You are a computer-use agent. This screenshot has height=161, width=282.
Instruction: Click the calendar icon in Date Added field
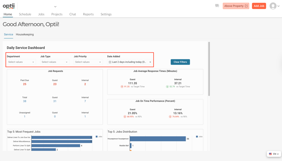pyautogui.click(x=110, y=62)
